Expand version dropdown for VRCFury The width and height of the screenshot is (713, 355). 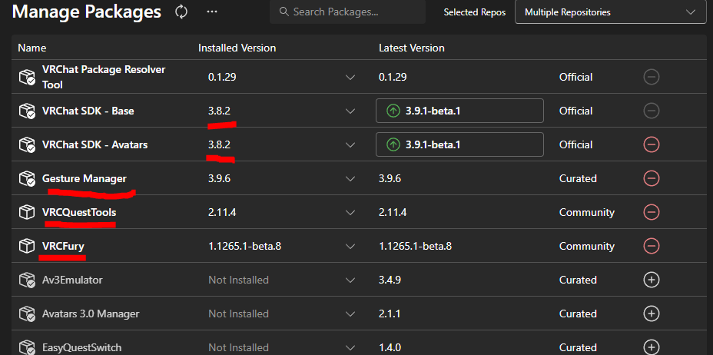click(x=350, y=247)
